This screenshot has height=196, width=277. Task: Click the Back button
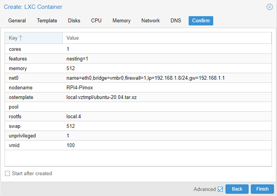point(237,189)
